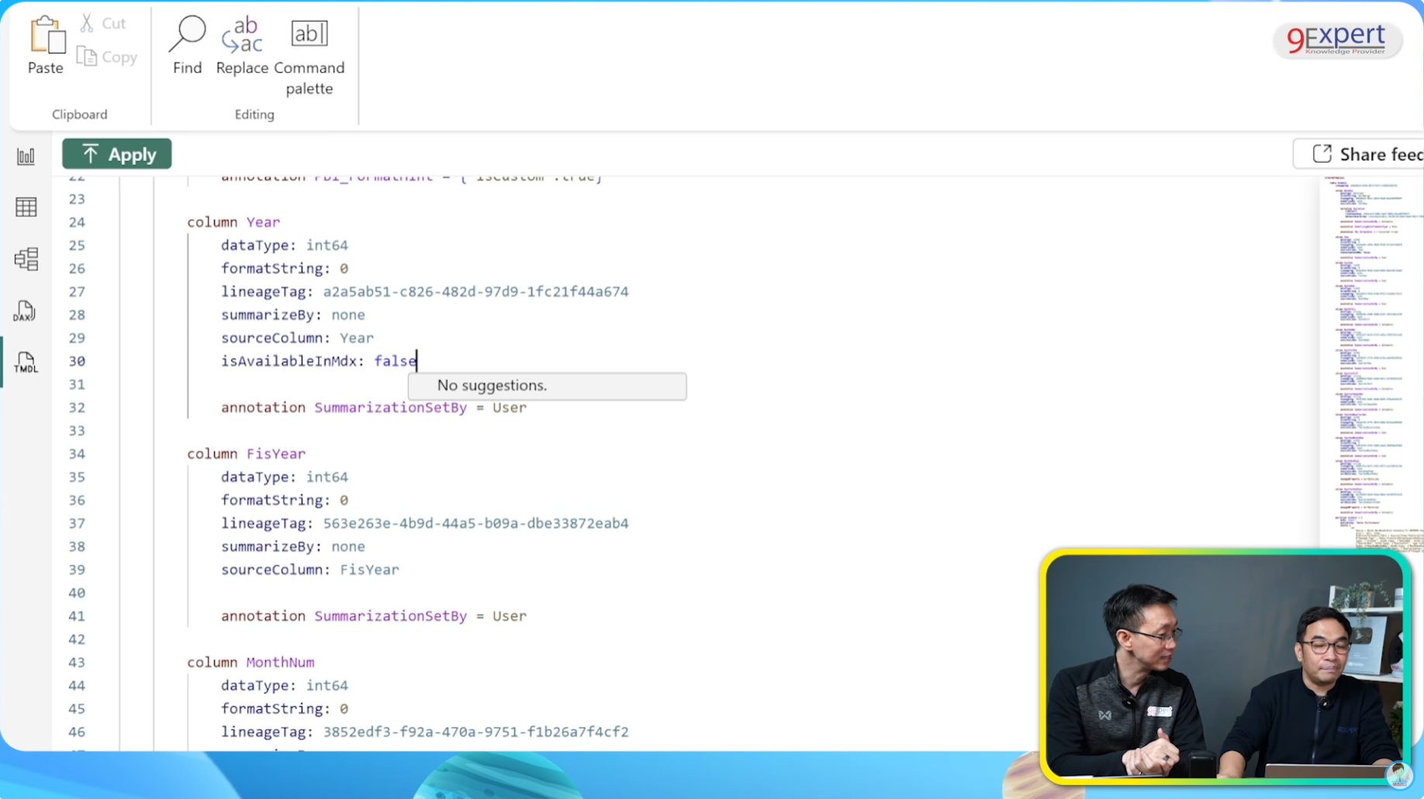This screenshot has width=1424, height=799.
Task: Dismiss the No suggestions popup
Action: tap(546, 385)
